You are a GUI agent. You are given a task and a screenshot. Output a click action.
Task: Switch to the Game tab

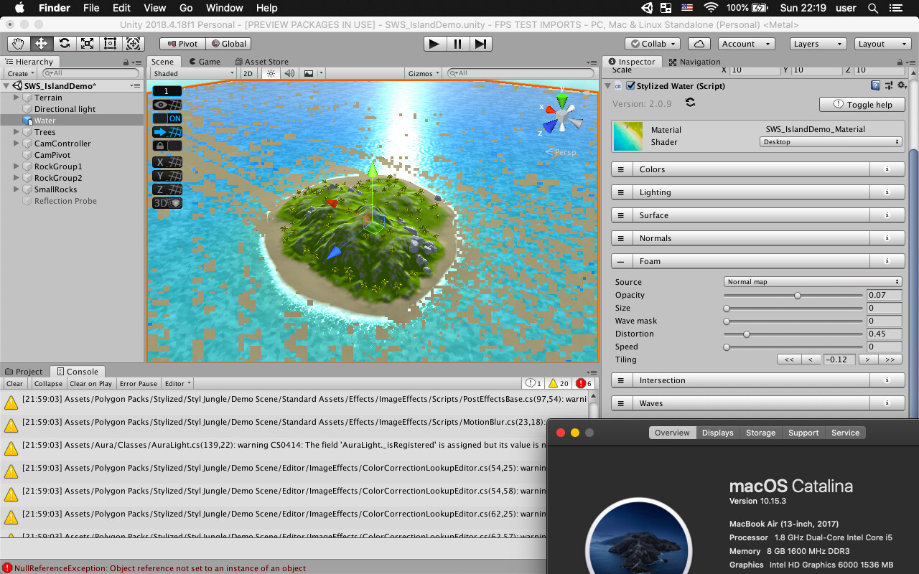pos(206,61)
